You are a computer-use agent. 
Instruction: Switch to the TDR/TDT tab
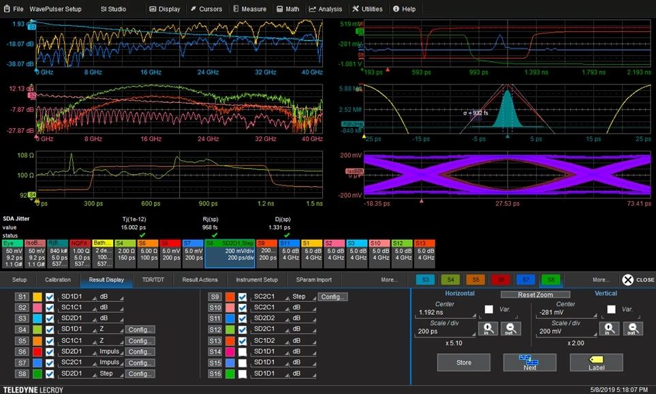coord(152,279)
